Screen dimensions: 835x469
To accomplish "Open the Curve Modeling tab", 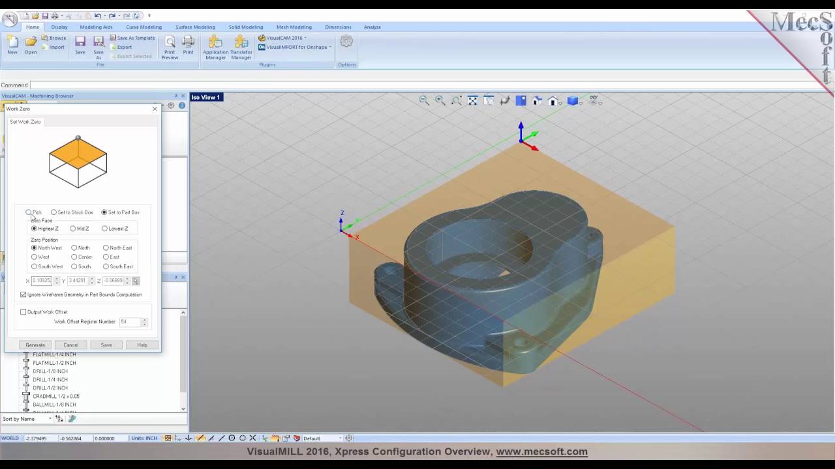I will click(144, 27).
